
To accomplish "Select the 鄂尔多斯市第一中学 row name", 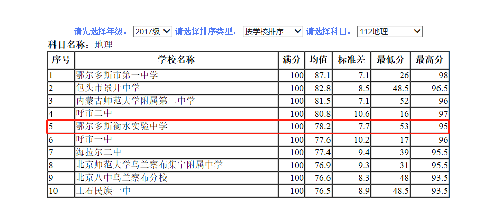I will 117,75.
